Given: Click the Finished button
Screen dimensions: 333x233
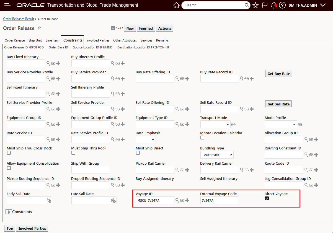Looking at the screenshot, I should (x=146, y=28).
